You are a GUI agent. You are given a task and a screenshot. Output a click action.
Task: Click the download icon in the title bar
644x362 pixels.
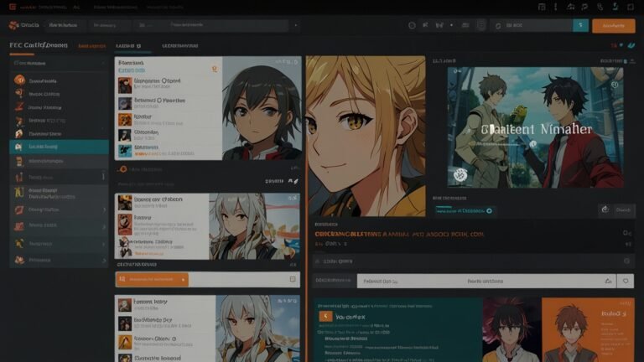pyautogui.click(x=615, y=7)
